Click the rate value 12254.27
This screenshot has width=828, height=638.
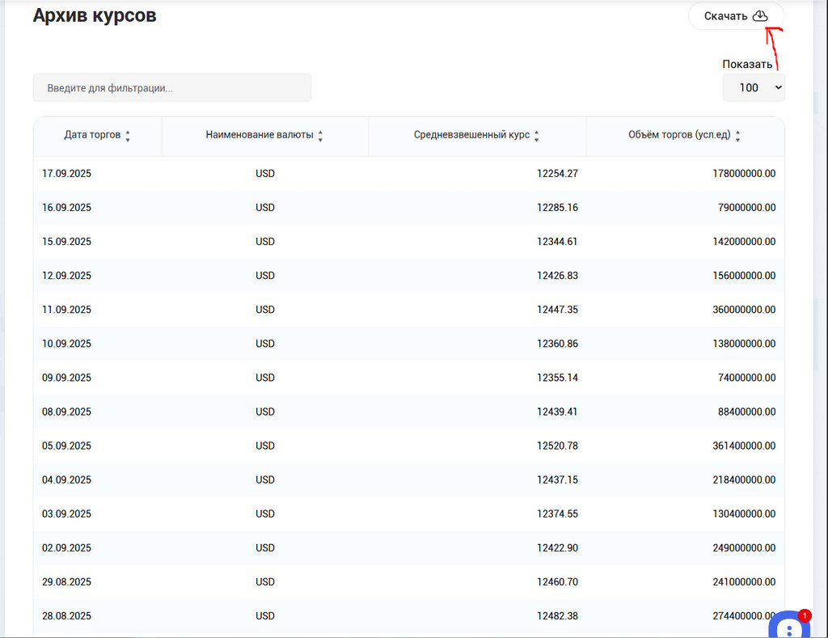pos(557,173)
